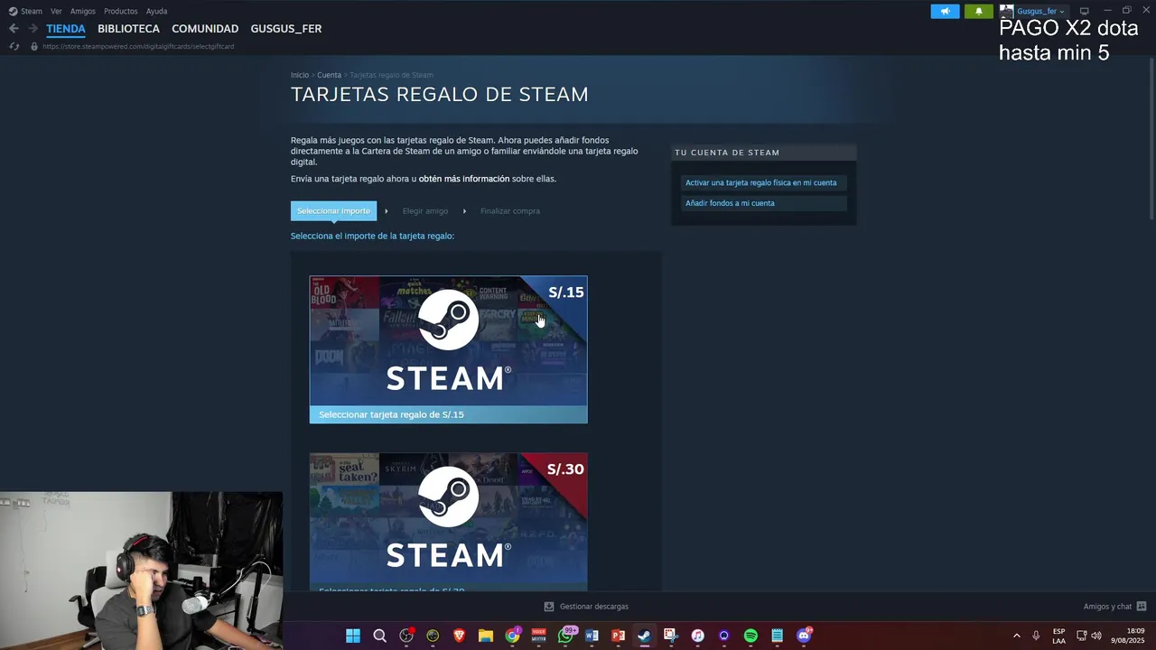Image resolution: width=1156 pixels, height=650 pixels.
Task: Open WhatsApp from the taskbar
Action: click(x=565, y=636)
